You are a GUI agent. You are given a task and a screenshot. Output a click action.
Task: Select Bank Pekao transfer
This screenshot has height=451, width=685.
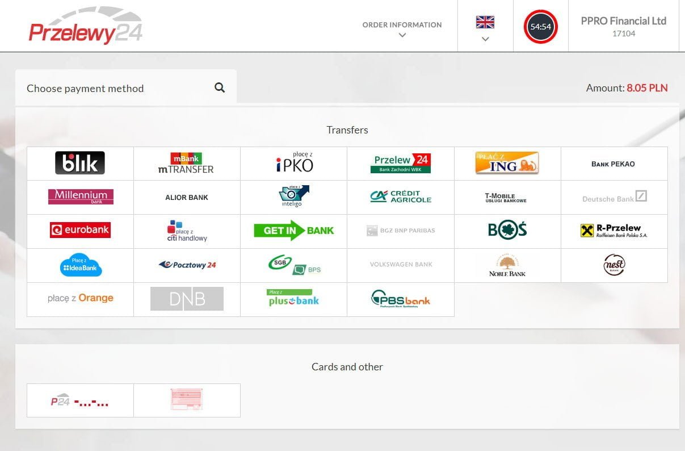613,164
